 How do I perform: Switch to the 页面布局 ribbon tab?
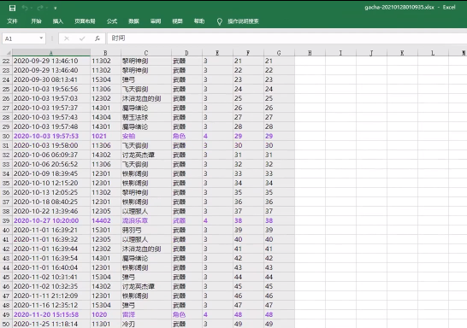85,21
